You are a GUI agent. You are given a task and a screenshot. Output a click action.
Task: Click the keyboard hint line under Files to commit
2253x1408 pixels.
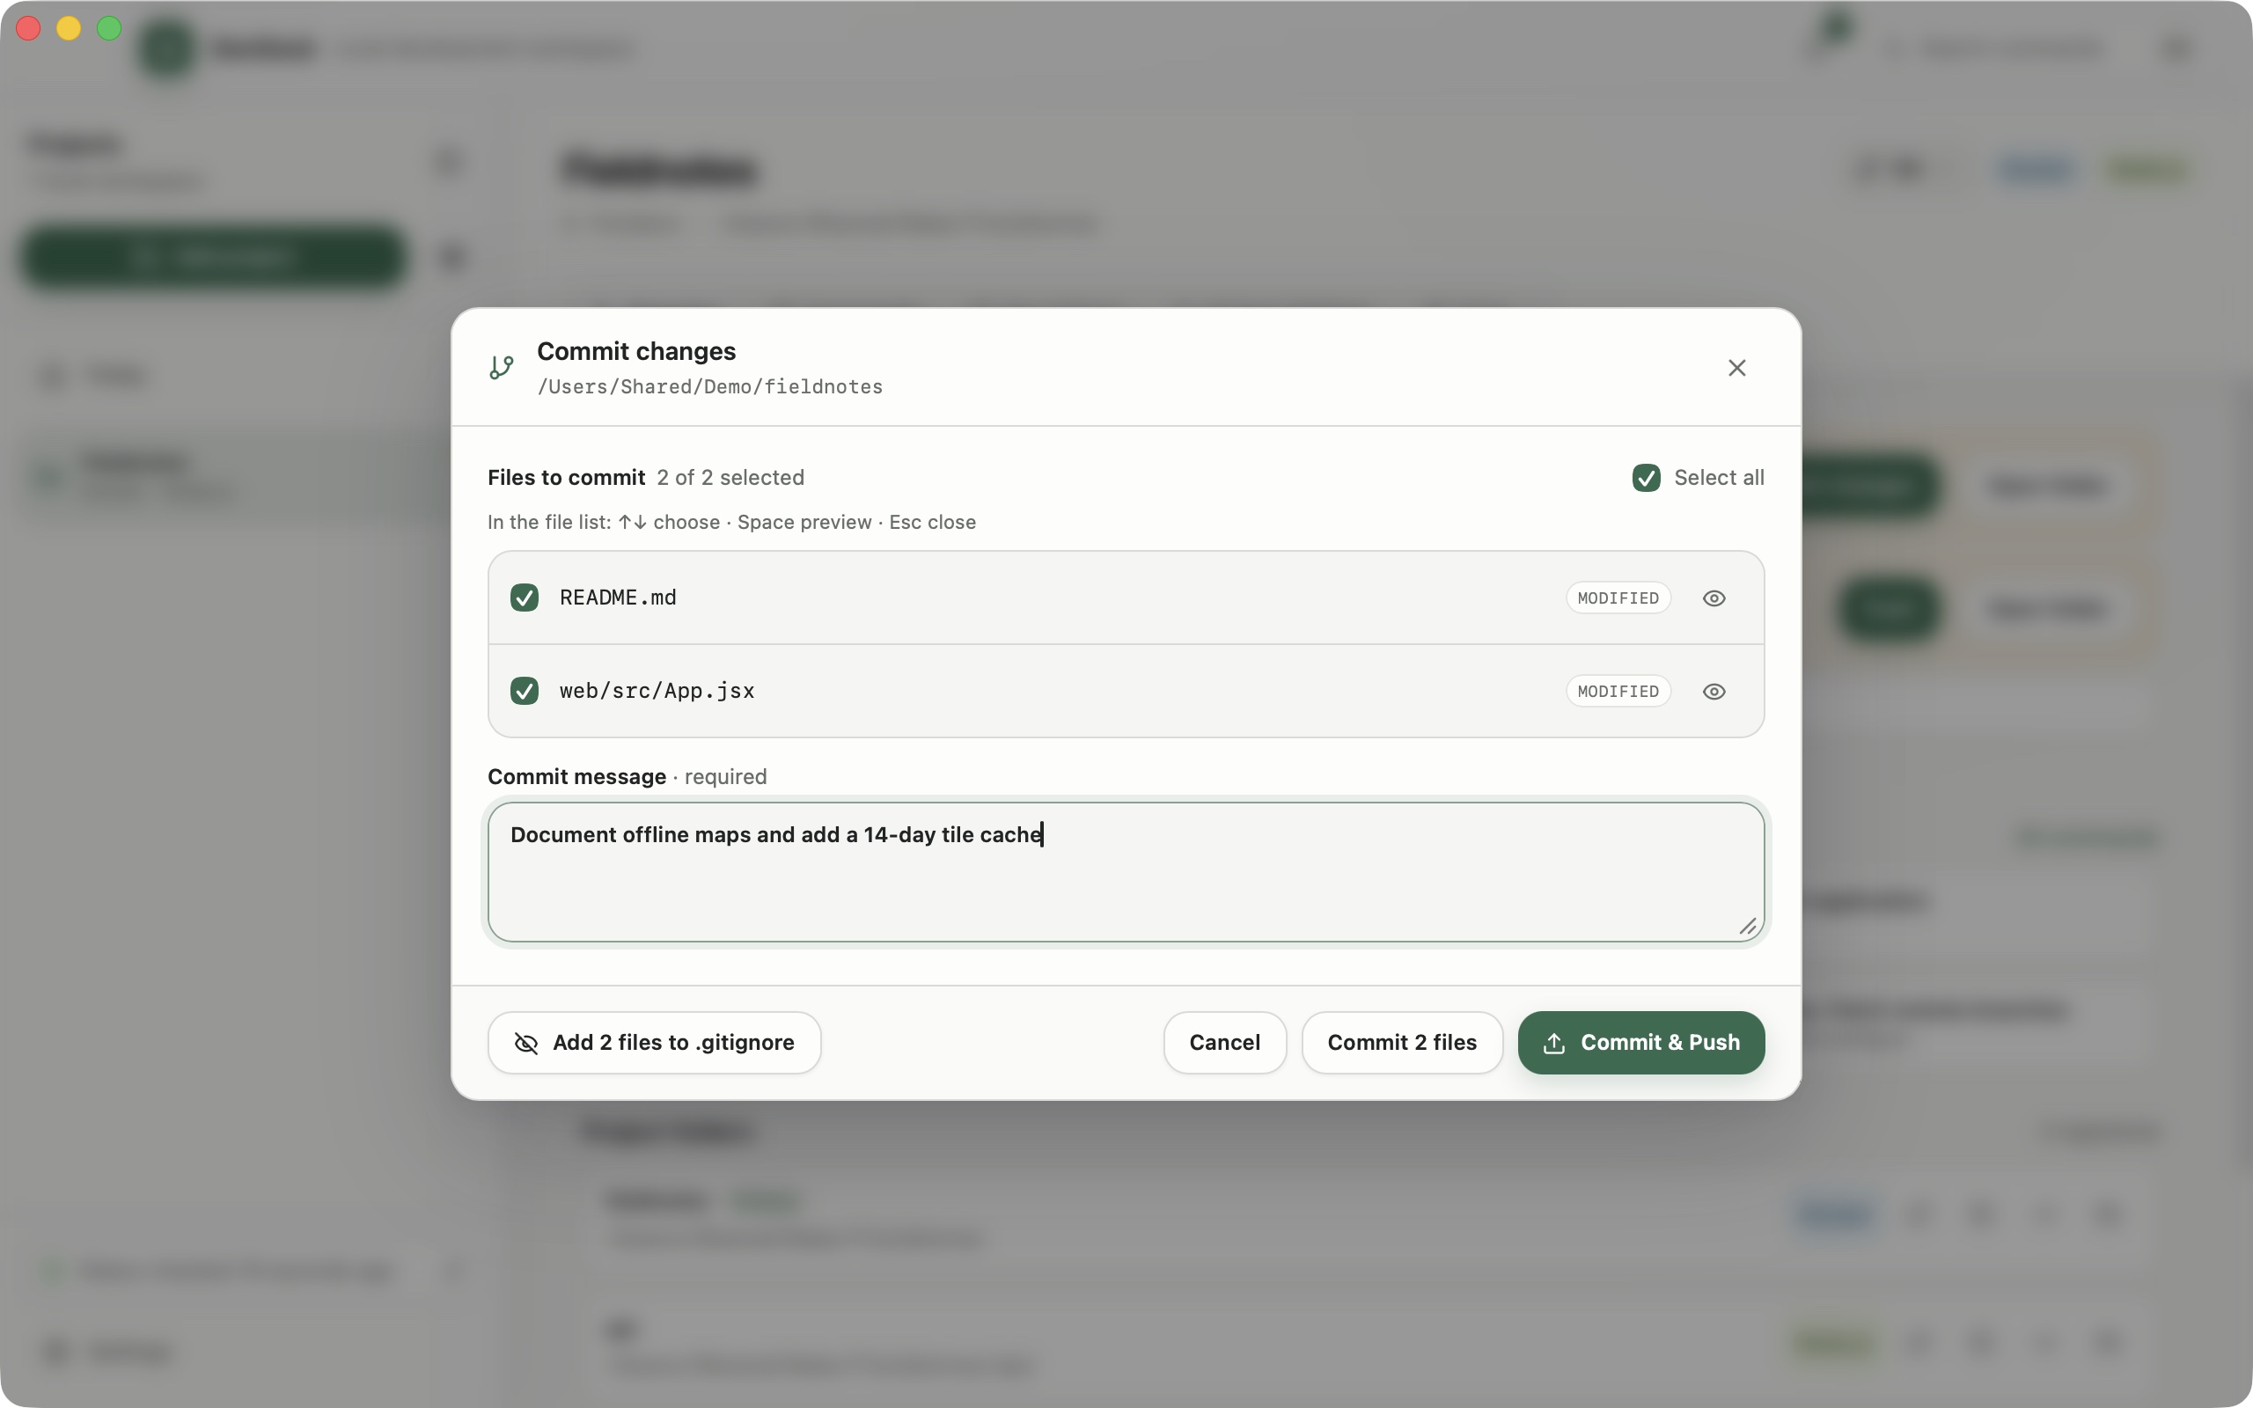click(731, 522)
